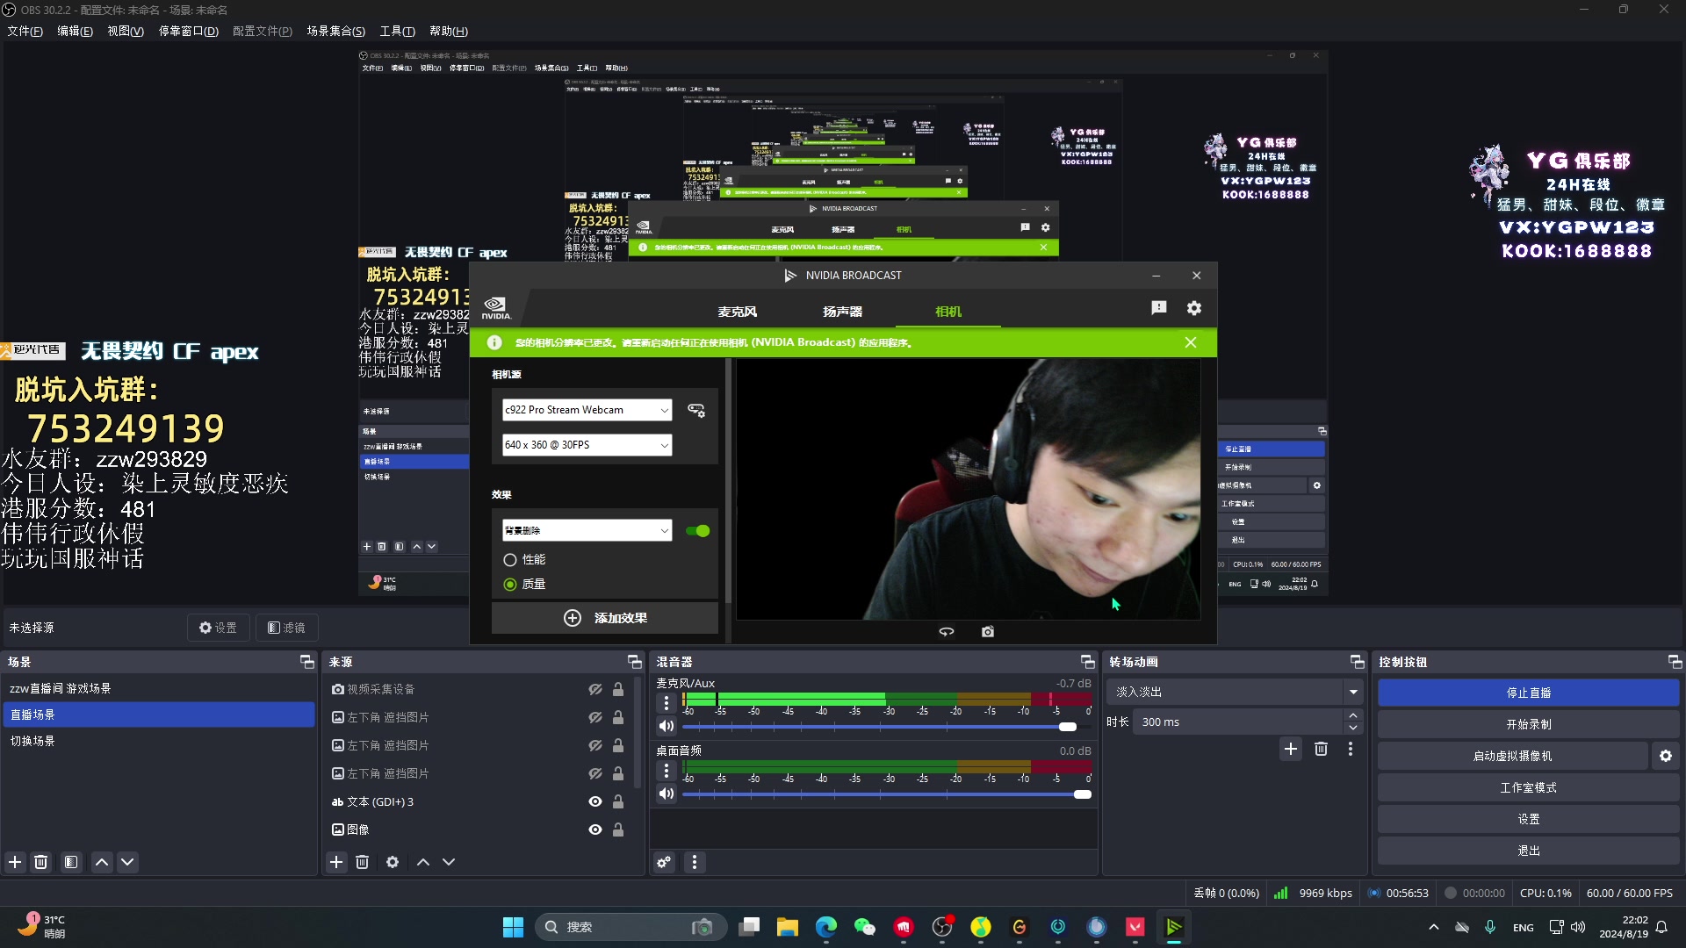Click the 启动虚拟摄像机 button
This screenshot has width=1686, height=948.
pos(1512,756)
